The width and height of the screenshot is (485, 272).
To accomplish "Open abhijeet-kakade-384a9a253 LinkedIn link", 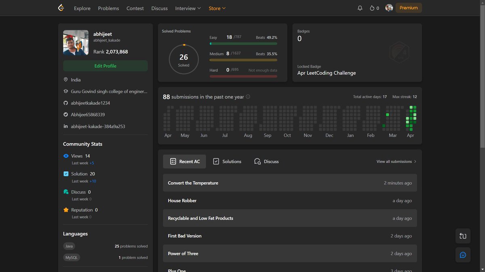I will (98, 127).
